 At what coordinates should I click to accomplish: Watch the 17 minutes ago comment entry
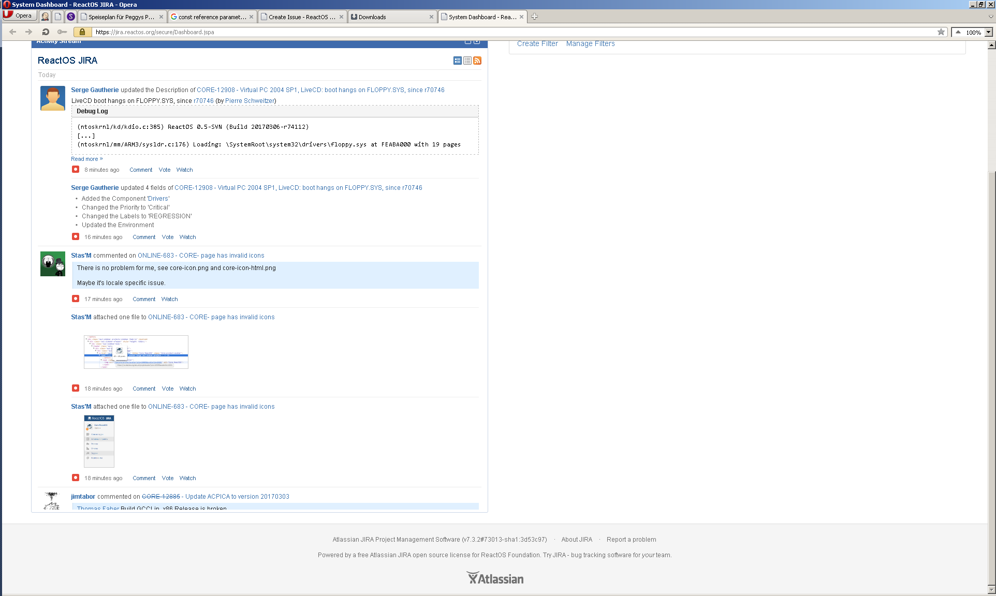tap(169, 299)
